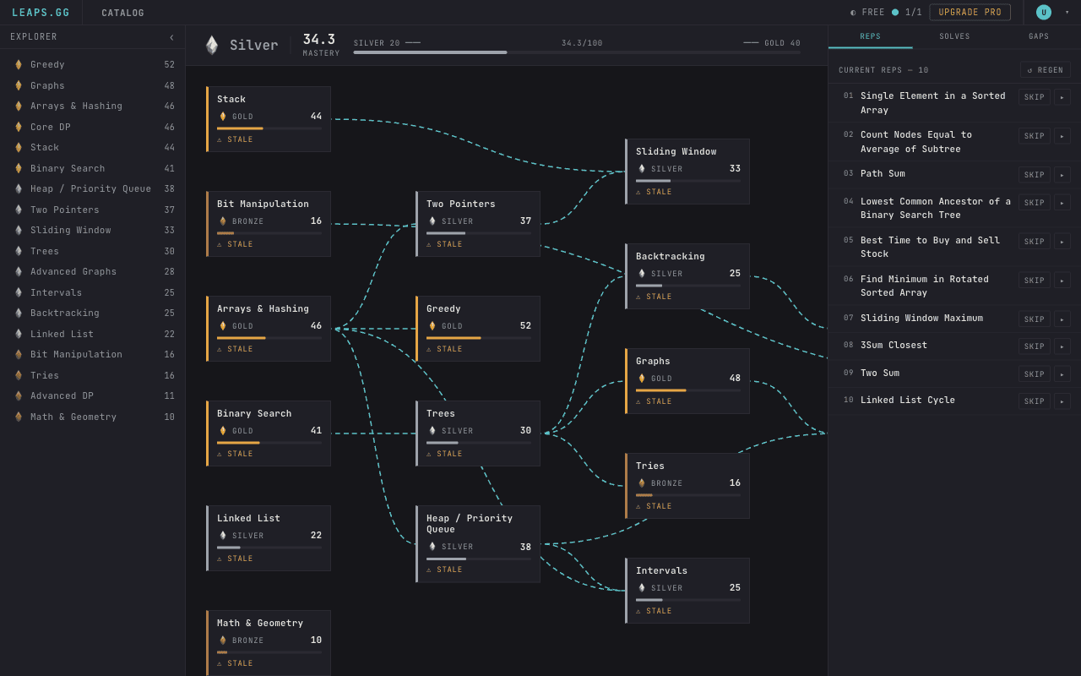Select Graphs in Explorer list
Screen dimensions: 1081x676
tap(93, 85)
